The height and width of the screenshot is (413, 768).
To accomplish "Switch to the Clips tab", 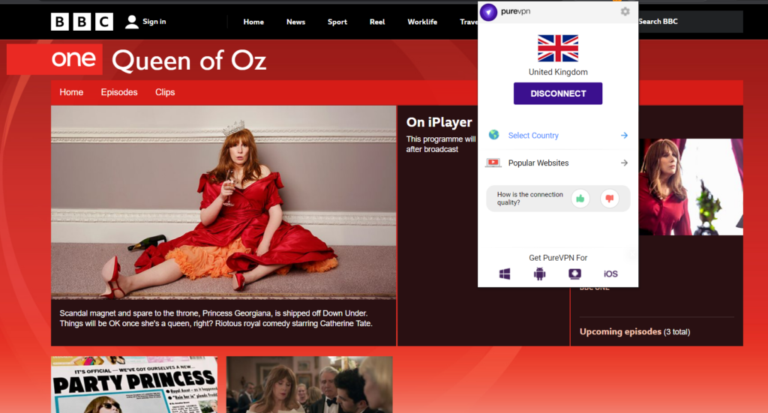I will (x=165, y=92).
